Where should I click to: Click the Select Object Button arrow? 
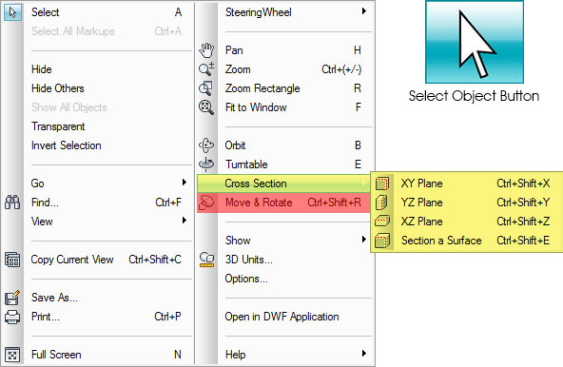click(475, 43)
